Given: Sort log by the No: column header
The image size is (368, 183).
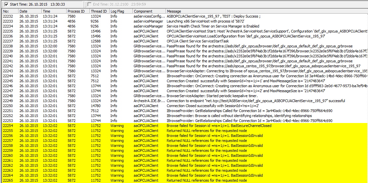Looking at the screenshot, I should point(9,11).
